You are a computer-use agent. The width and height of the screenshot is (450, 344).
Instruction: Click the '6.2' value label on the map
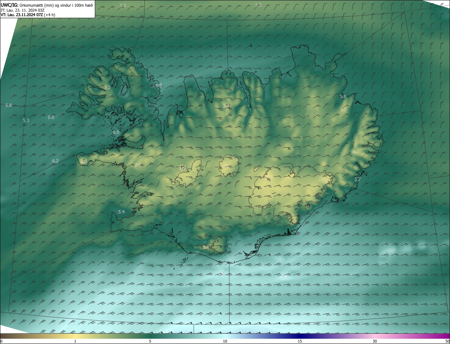55,161
